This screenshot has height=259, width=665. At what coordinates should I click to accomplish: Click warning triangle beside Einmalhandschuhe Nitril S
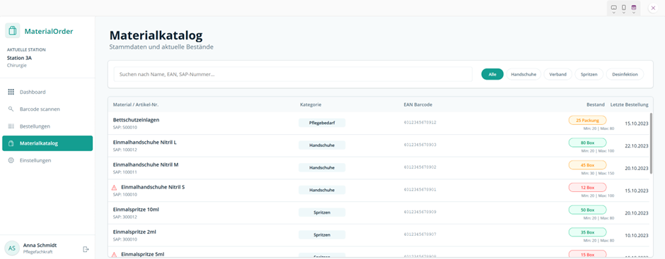114,187
